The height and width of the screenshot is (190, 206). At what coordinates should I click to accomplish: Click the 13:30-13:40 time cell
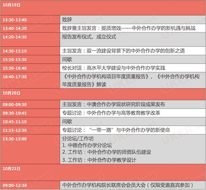[x=30, y=20]
